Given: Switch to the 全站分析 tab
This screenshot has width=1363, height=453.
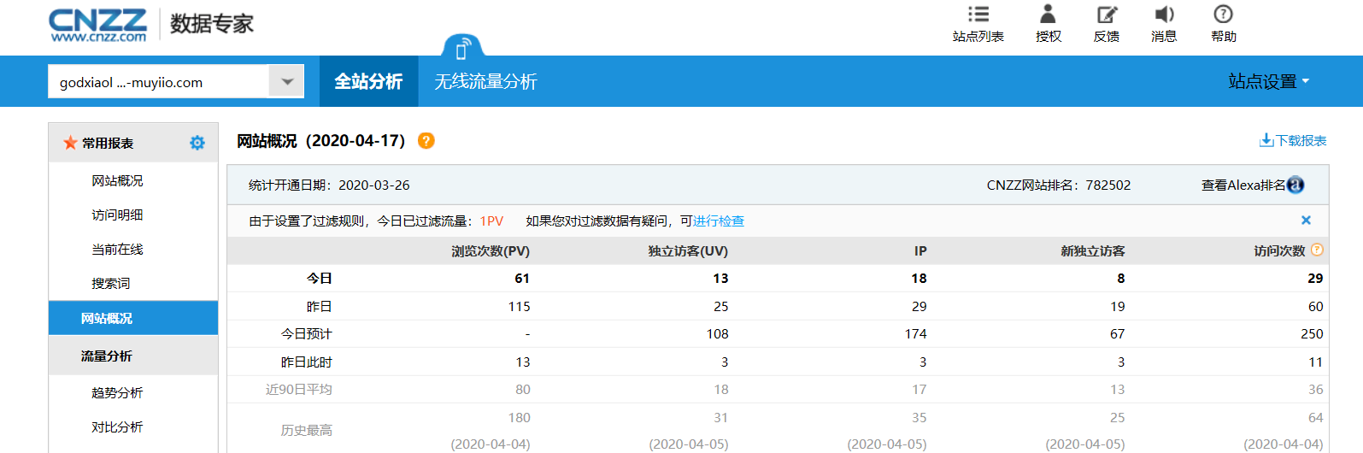Looking at the screenshot, I should coord(368,81).
